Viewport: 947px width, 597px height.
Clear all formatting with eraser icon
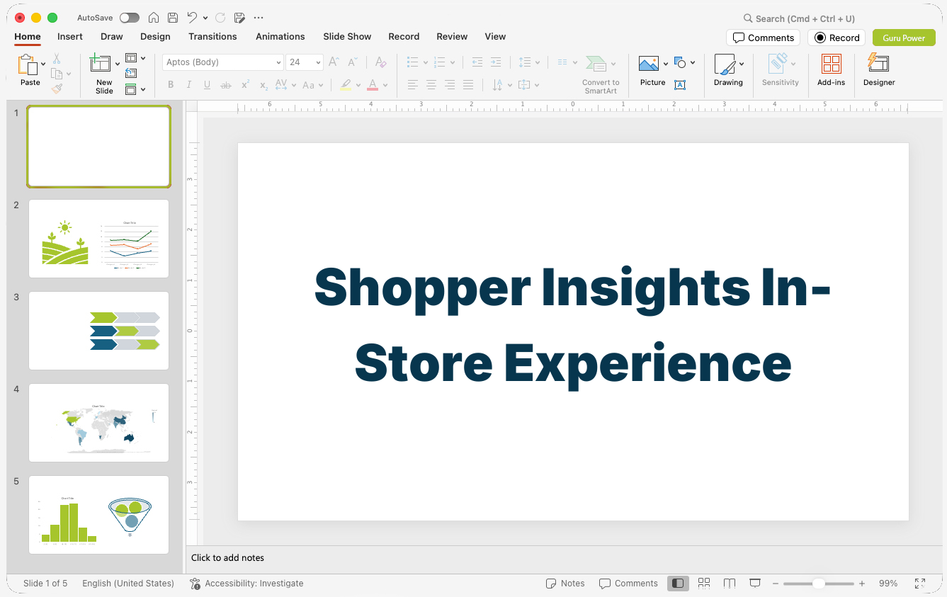[380, 62]
